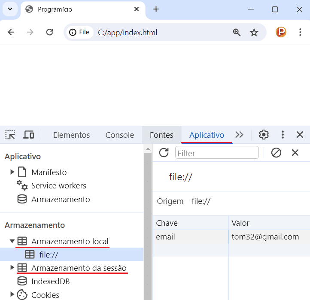
Task: Toggle the device toolbar emulation
Action: [x=29, y=135]
